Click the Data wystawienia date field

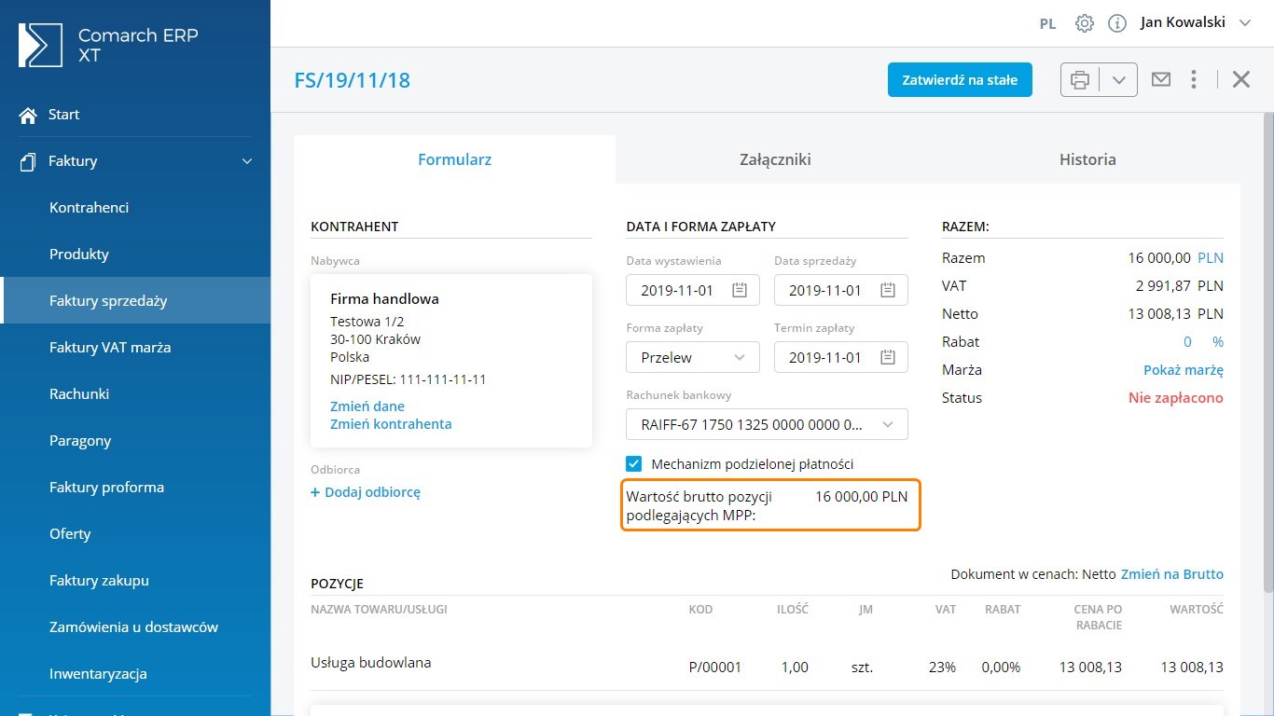coord(693,290)
